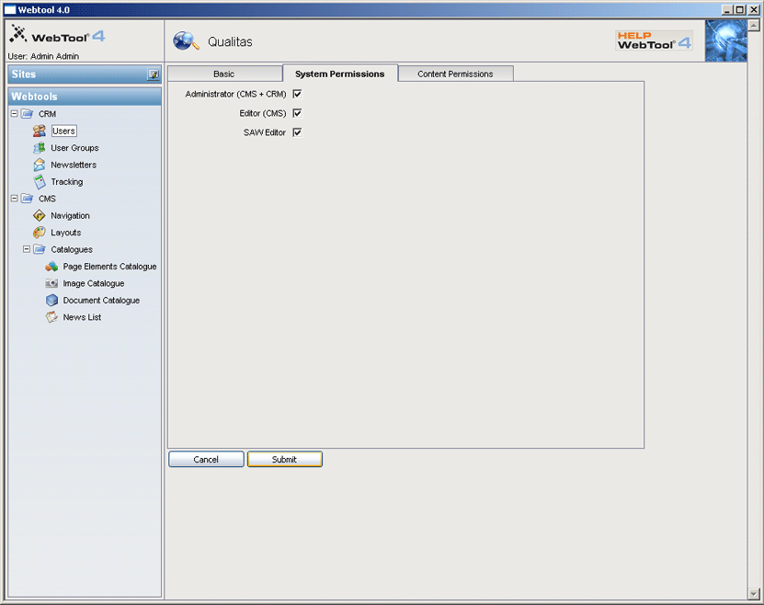
Task: Collapse the CRM tree node
Action: (x=14, y=114)
